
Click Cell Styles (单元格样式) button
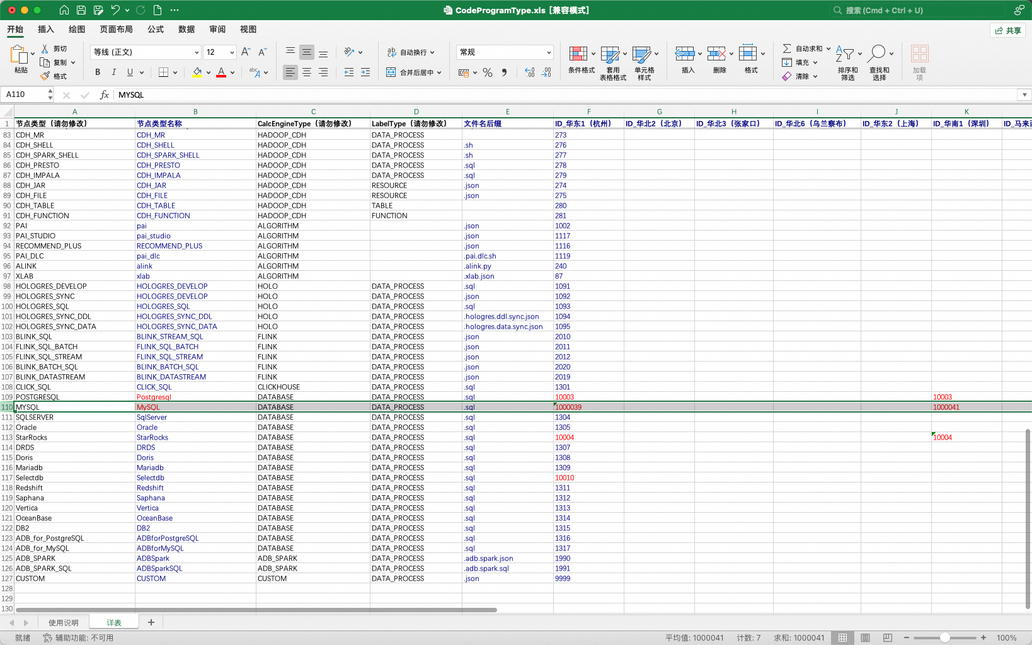pyautogui.click(x=645, y=63)
